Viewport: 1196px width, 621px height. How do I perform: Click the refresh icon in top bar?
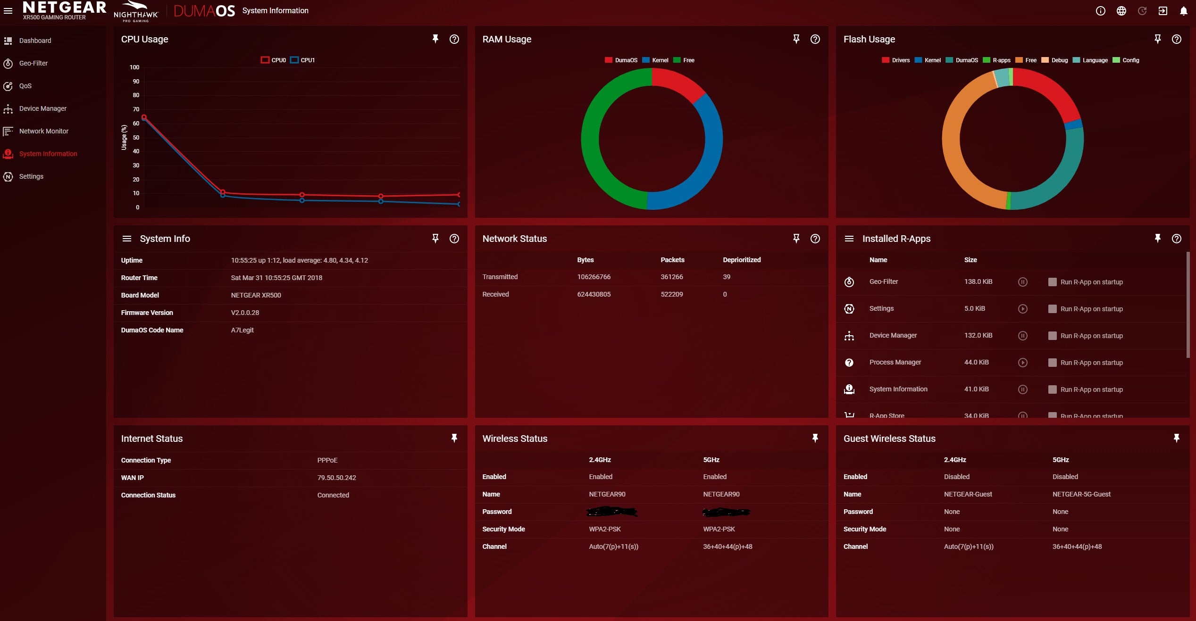[x=1142, y=11]
